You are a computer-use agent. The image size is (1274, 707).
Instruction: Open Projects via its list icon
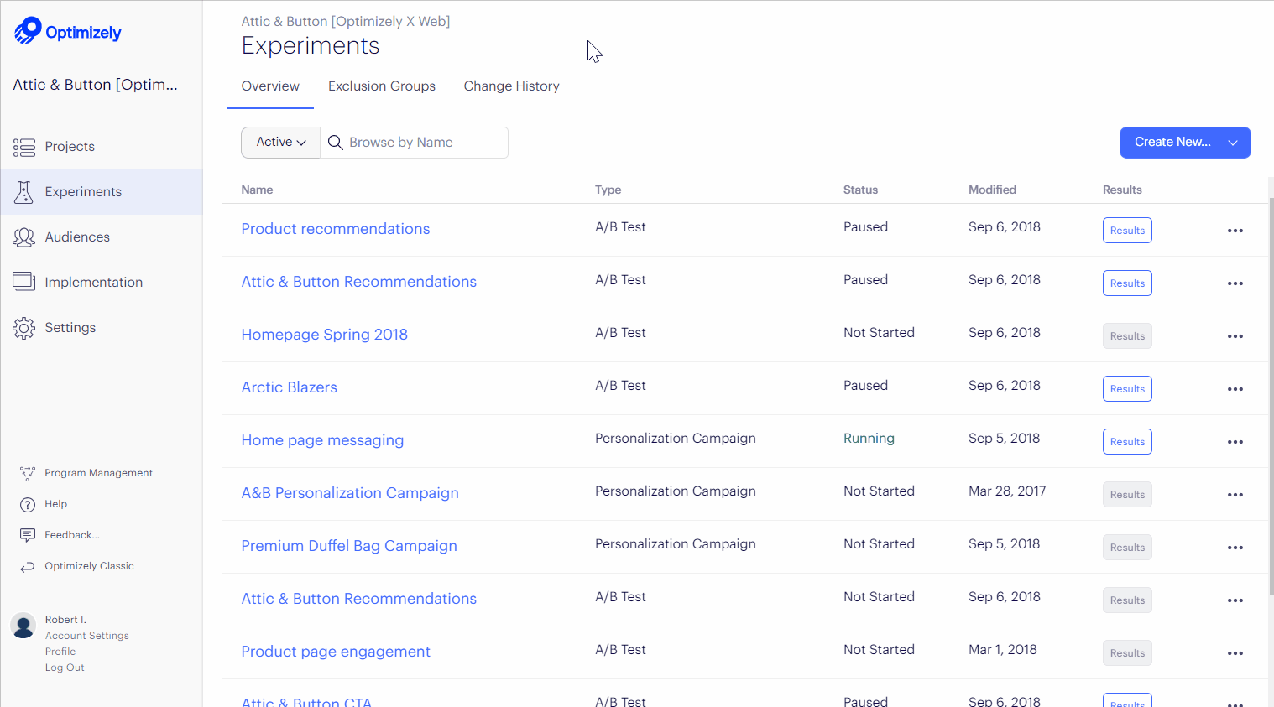tap(23, 148)
